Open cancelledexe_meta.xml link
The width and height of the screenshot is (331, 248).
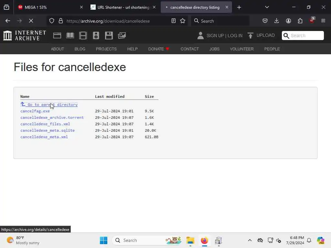44,137
